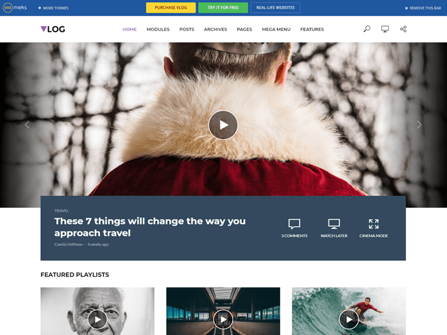The height and width of the screenshot is (335, 447).
Task: Click the Purchase Vlog button
Action: point(171,8)
